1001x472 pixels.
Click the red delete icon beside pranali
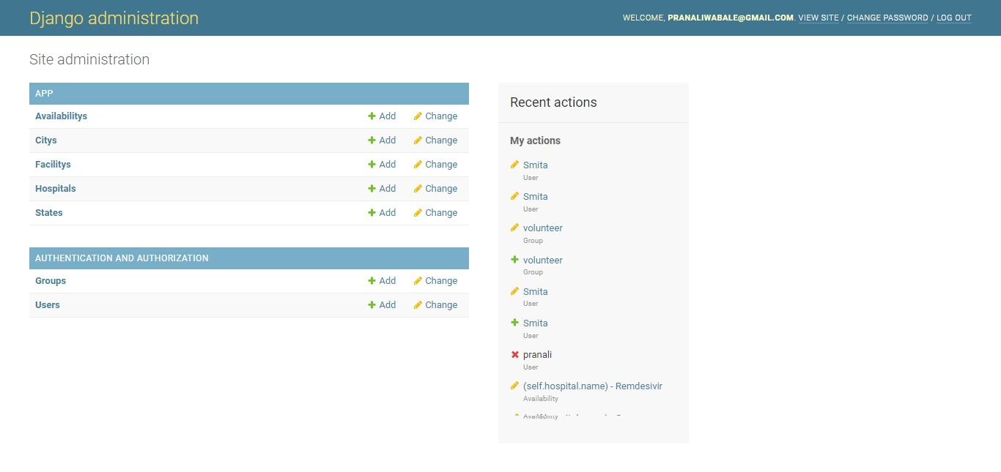514,354
